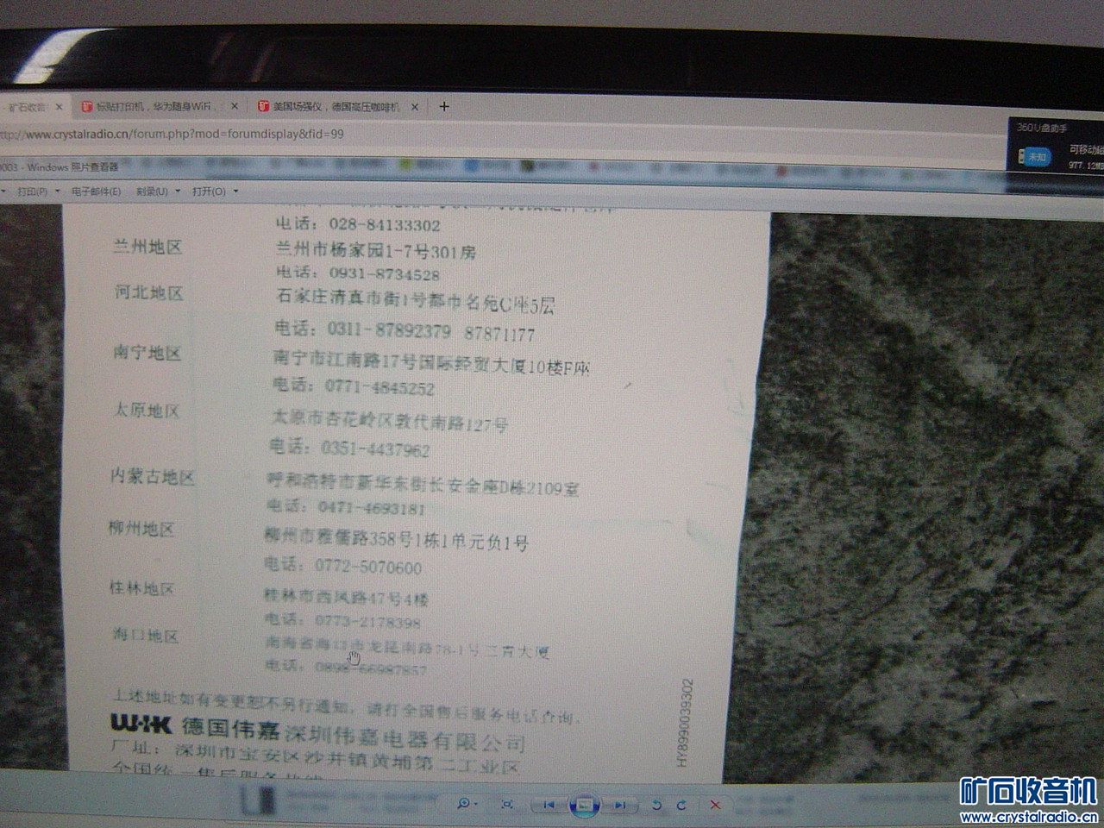Screen dimensions: 1104x828
Task: Click the phone number 028-84133302
Action: pos(385,225)
